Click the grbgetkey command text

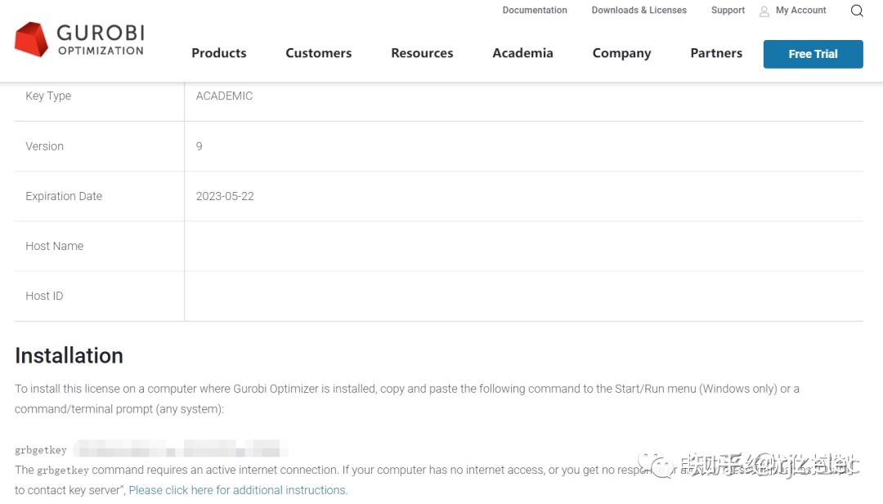tap(41, 450)
